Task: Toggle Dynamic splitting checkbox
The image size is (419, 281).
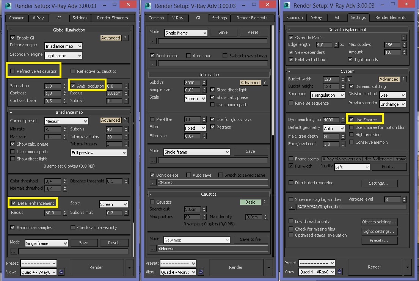Action: (x=351, y=86)
